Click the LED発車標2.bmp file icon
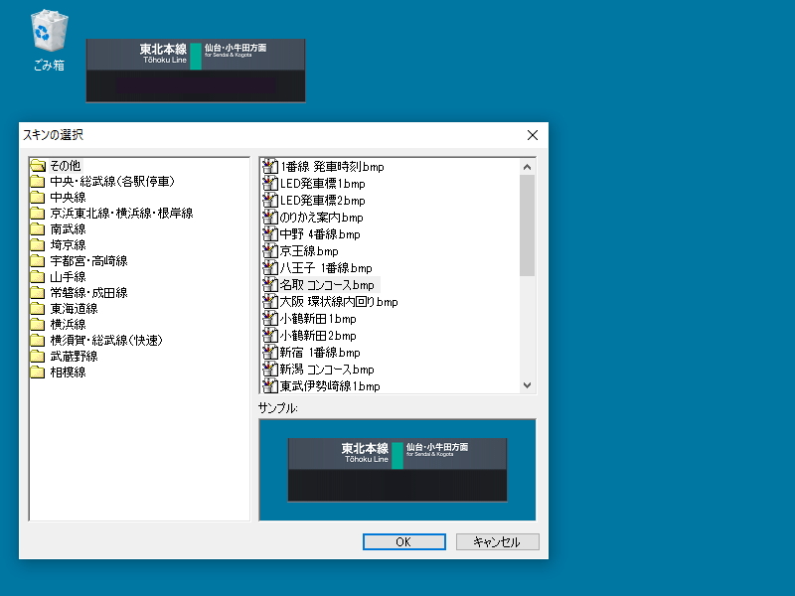 point(270,201)
